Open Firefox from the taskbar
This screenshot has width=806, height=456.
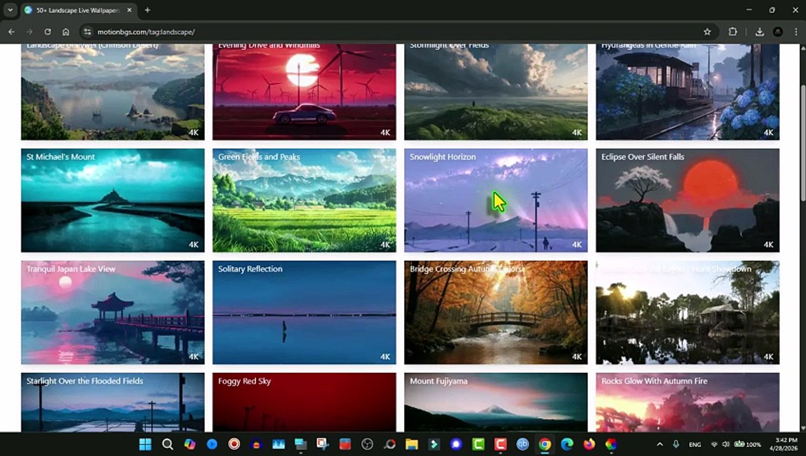pyautogui.click(x=589, y=444)
